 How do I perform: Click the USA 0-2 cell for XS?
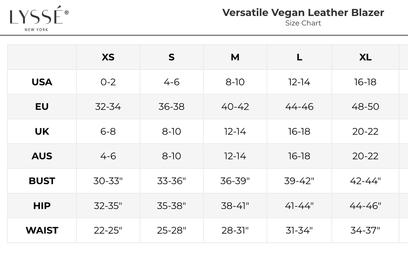click(108, 82)
